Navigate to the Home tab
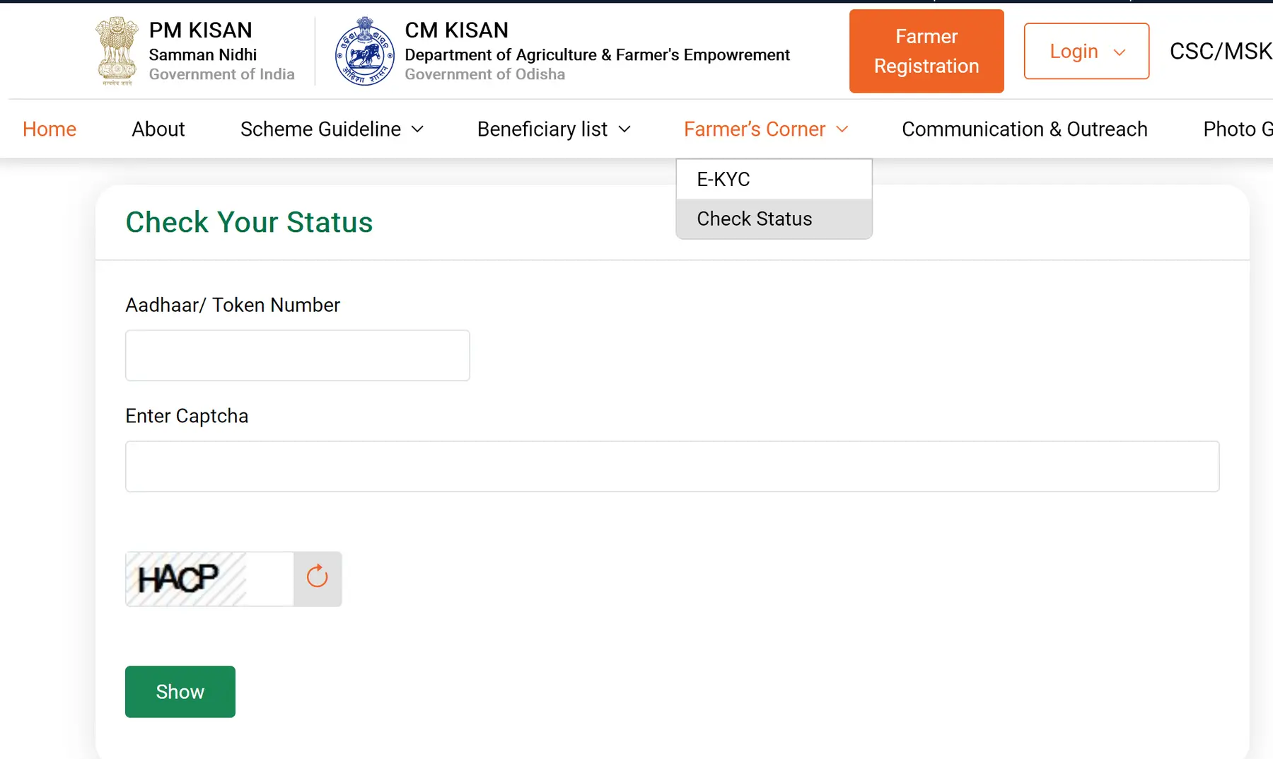 49,129
